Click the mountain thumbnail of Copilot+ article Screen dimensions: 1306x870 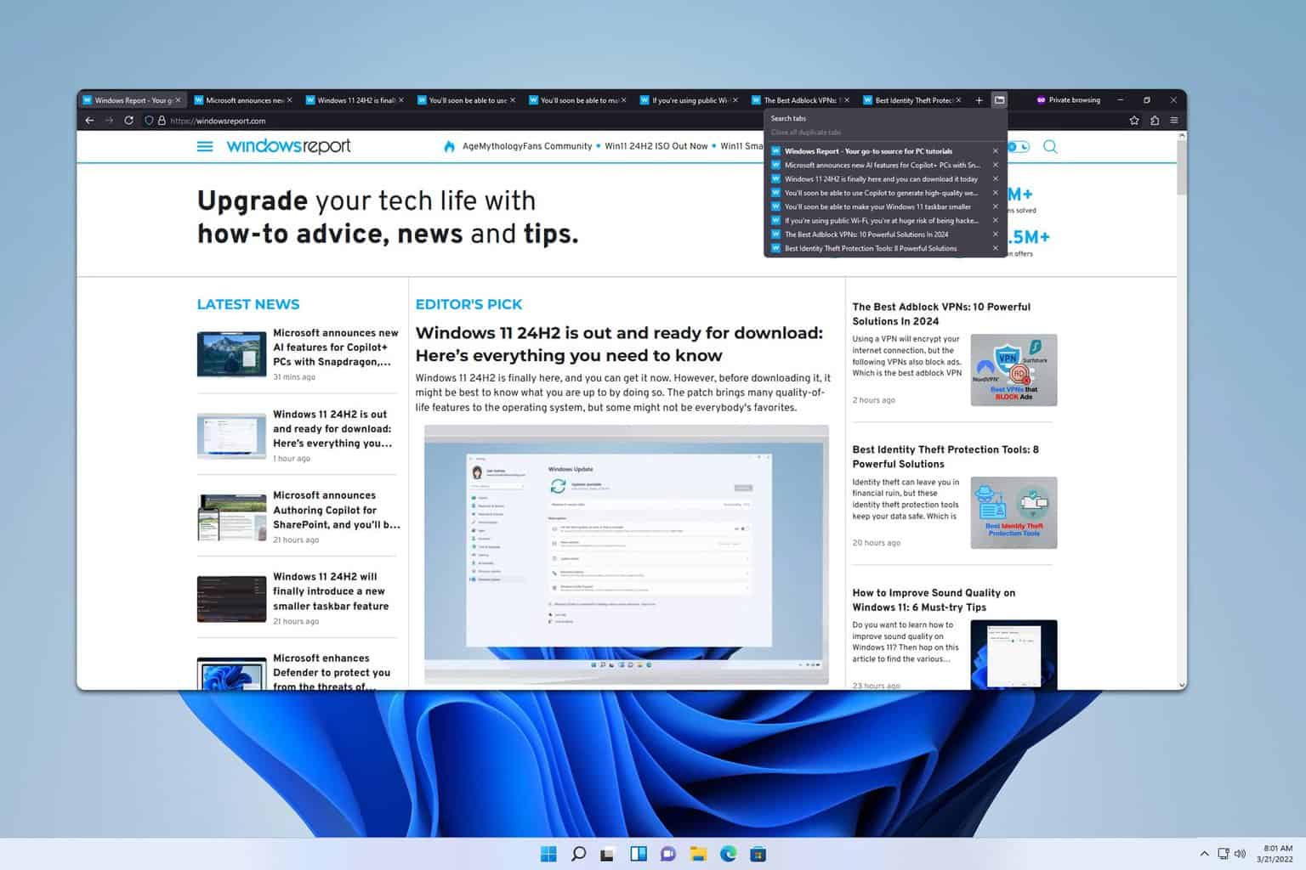[231, 354]
